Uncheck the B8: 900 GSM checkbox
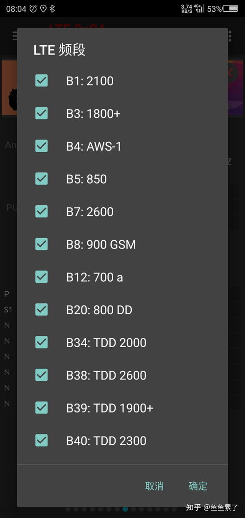This screenshot has height=518, width=245. (42, 244)
